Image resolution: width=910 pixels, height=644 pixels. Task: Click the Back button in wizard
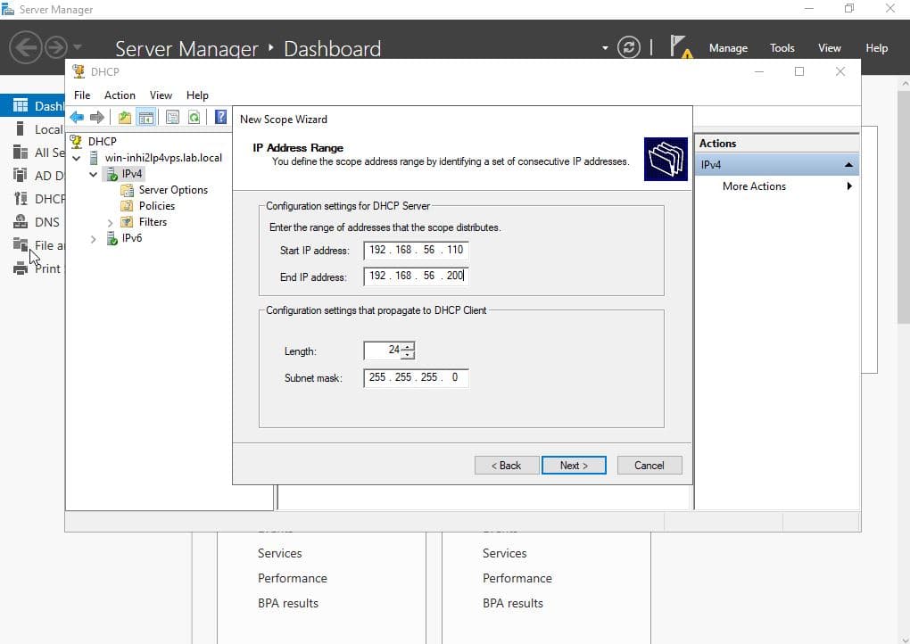(506, 466)
